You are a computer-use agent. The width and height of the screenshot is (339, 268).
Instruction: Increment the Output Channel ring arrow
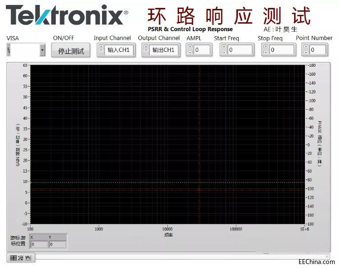pyautogui.click(x=146, y=47)
